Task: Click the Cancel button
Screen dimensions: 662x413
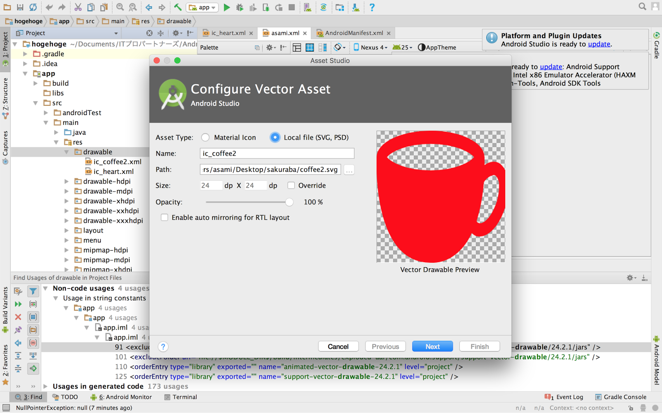Action: point(338,347)
